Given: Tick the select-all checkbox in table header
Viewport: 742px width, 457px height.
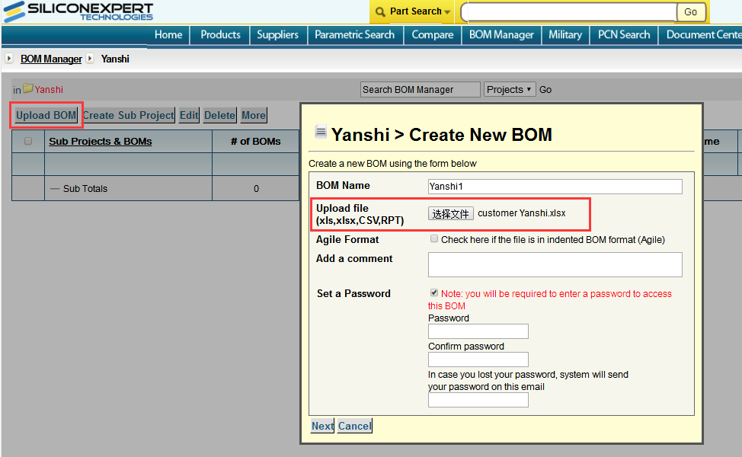Looking at the screenshot, I should coord(28,141).
